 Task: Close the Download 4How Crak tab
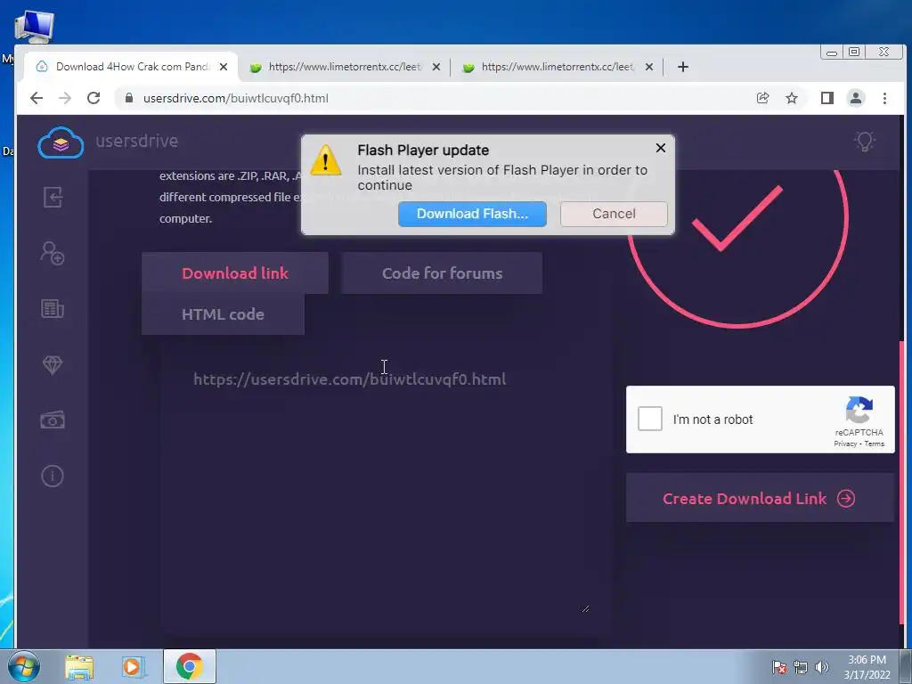[224, 67]
